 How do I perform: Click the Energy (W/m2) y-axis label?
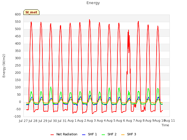[x=4, y=66]
